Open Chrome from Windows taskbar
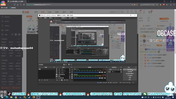Viewport: 176px width, 99px height. click(16, 97)
